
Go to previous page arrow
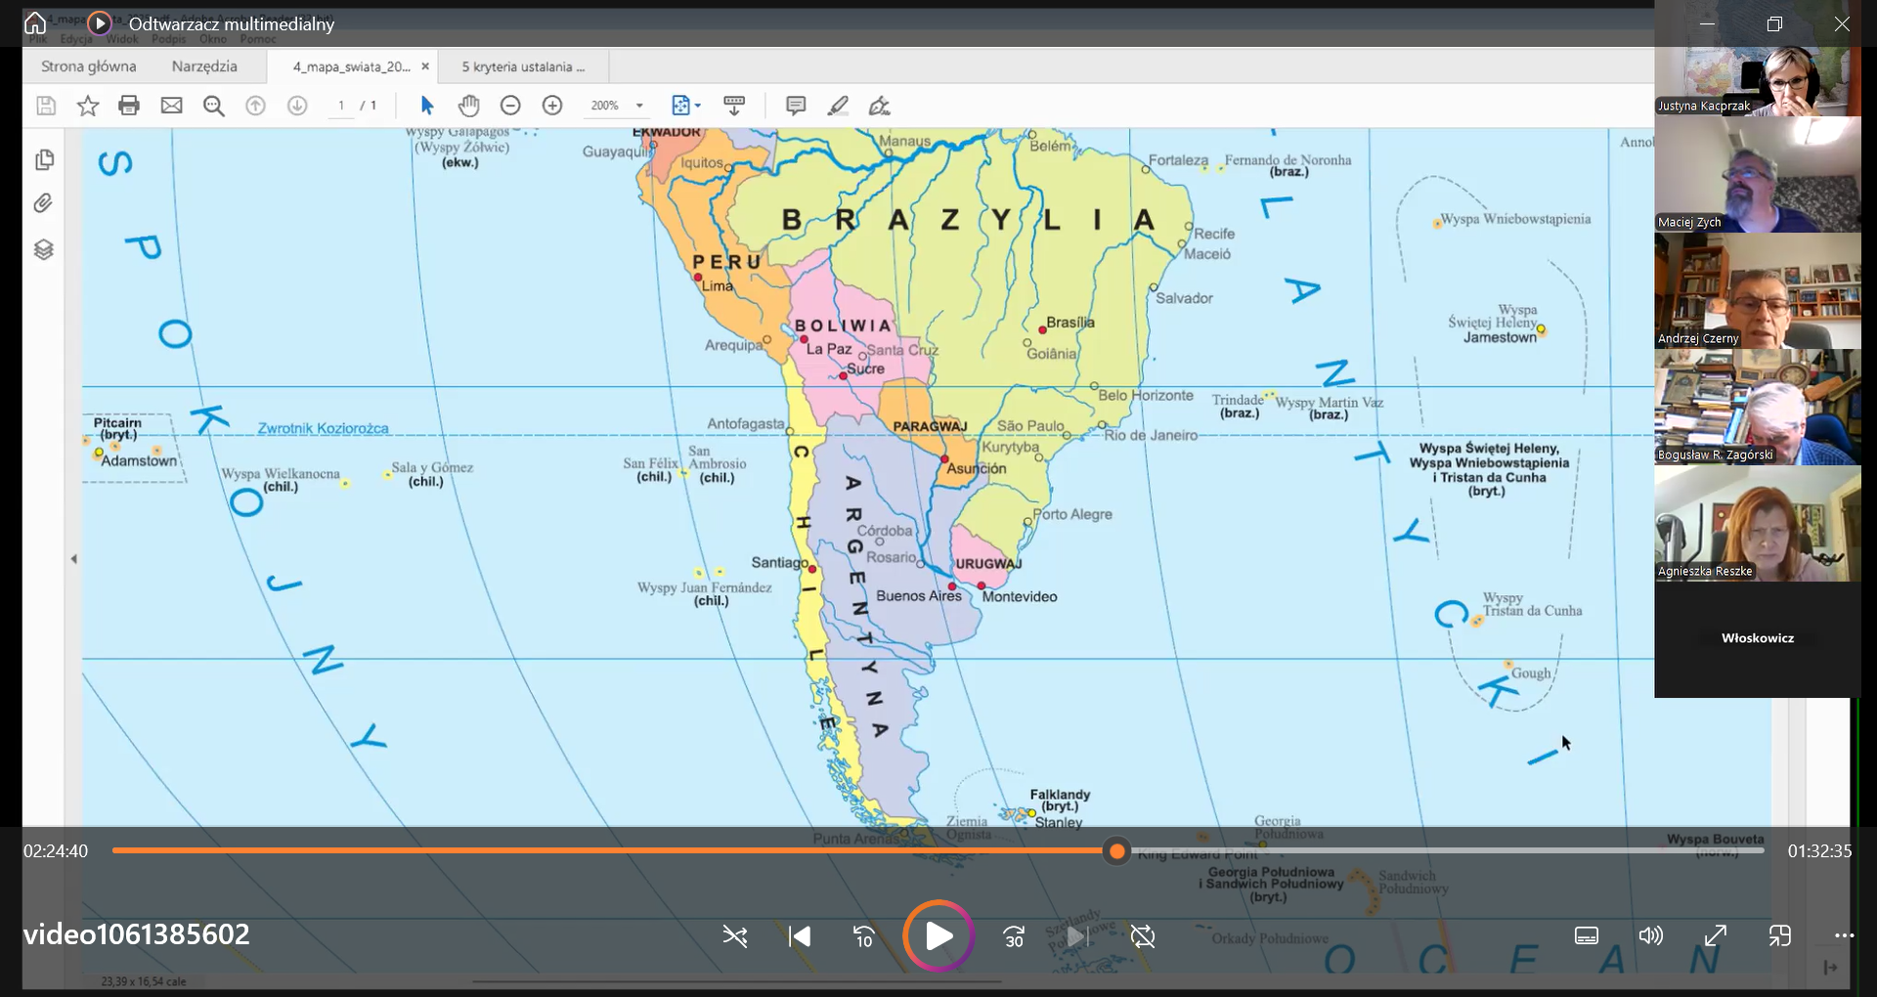point(255,106)
